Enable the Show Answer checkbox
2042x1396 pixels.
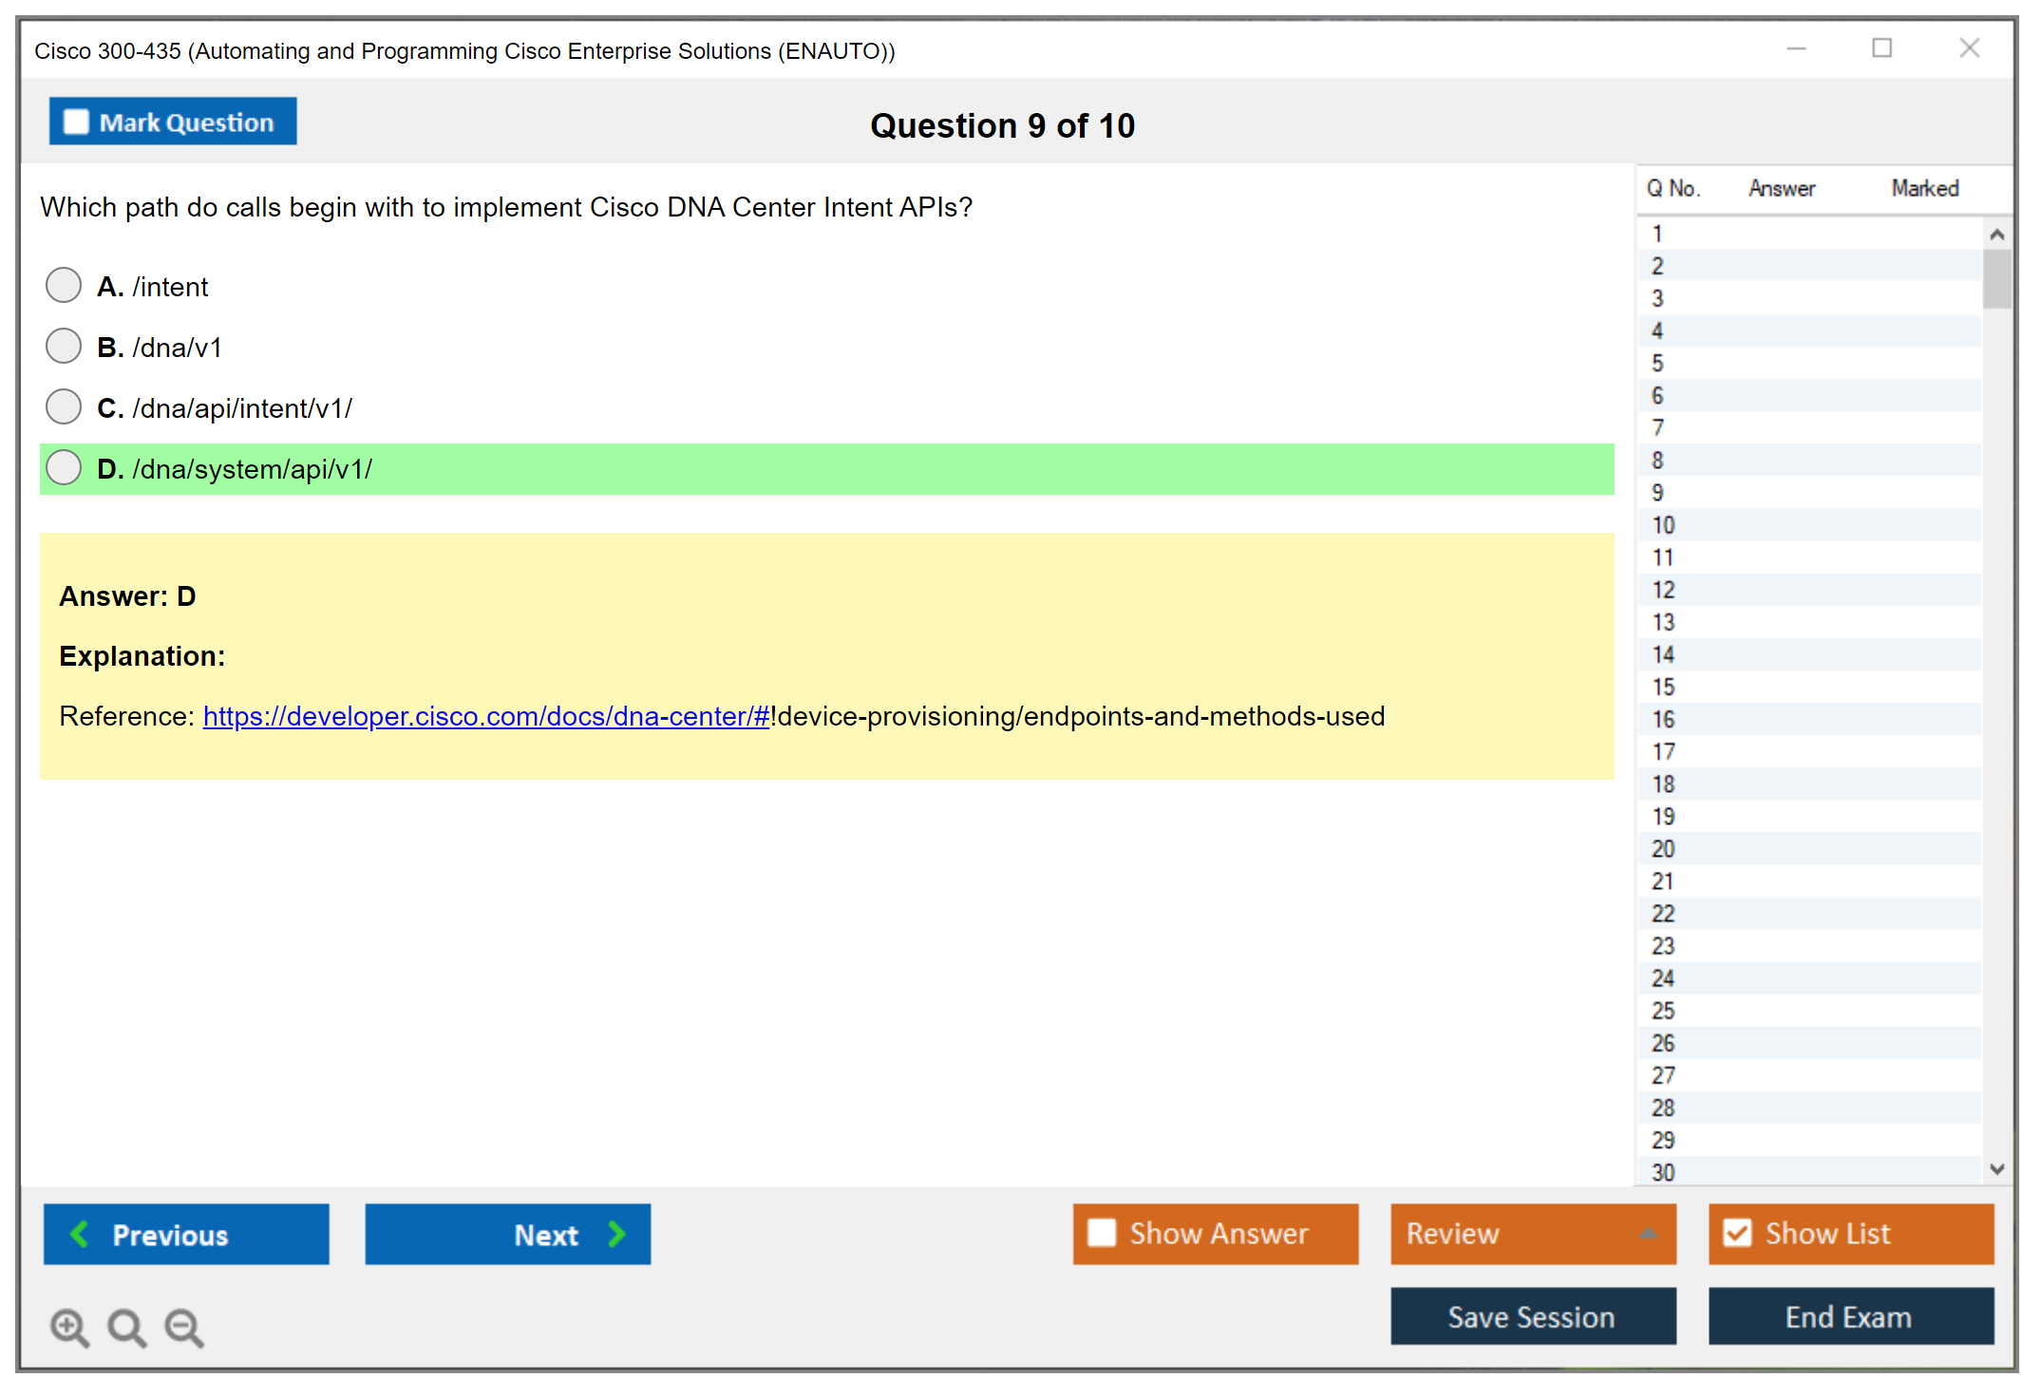click(1102, 1233)
